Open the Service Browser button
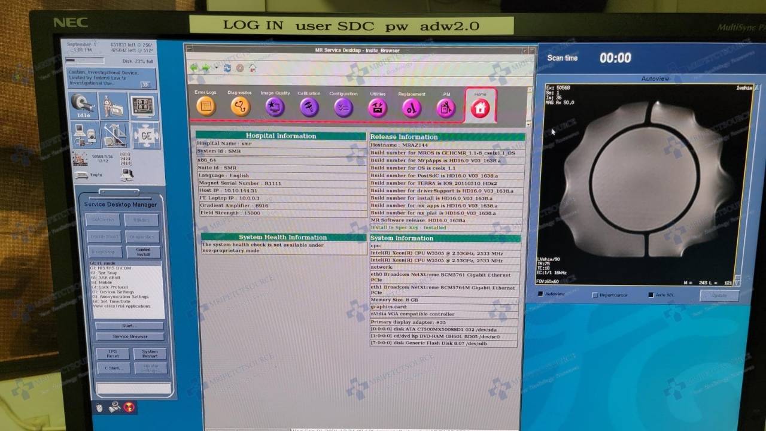766x431 pixels. click(x=130, y=336)
